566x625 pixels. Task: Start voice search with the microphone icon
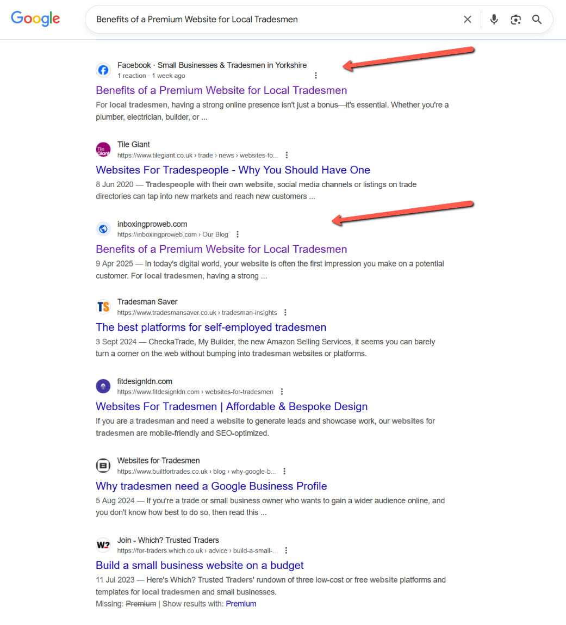tap(494, 19)
